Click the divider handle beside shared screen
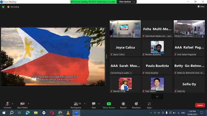The height and width of the screenshot is (116, 207). click(107, 57)
